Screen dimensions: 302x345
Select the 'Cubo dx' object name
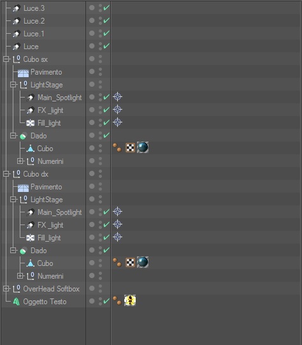pos(36,174)
